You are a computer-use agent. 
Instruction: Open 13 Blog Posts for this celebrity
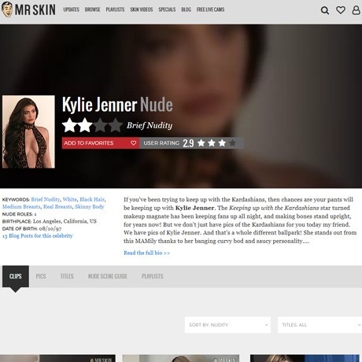pos(37,235)
